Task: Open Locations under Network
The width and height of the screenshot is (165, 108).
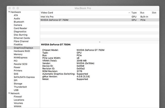Action: pyautogui.click(x=19, y=100)
